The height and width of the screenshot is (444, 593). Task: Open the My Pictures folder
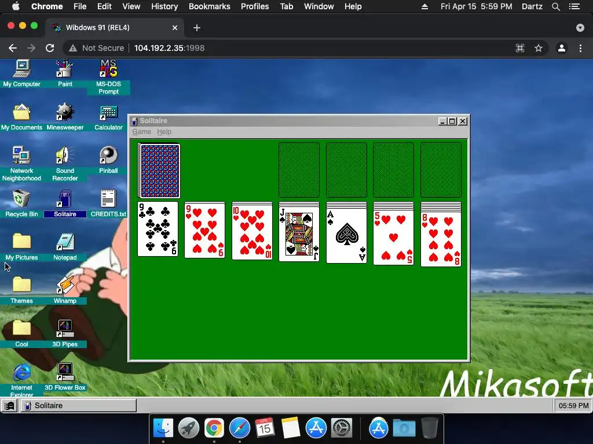21,247
